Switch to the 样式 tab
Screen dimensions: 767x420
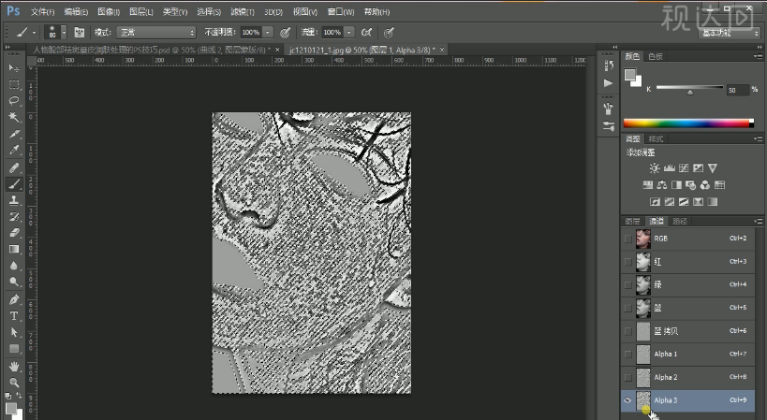click(x=656, y=139)
